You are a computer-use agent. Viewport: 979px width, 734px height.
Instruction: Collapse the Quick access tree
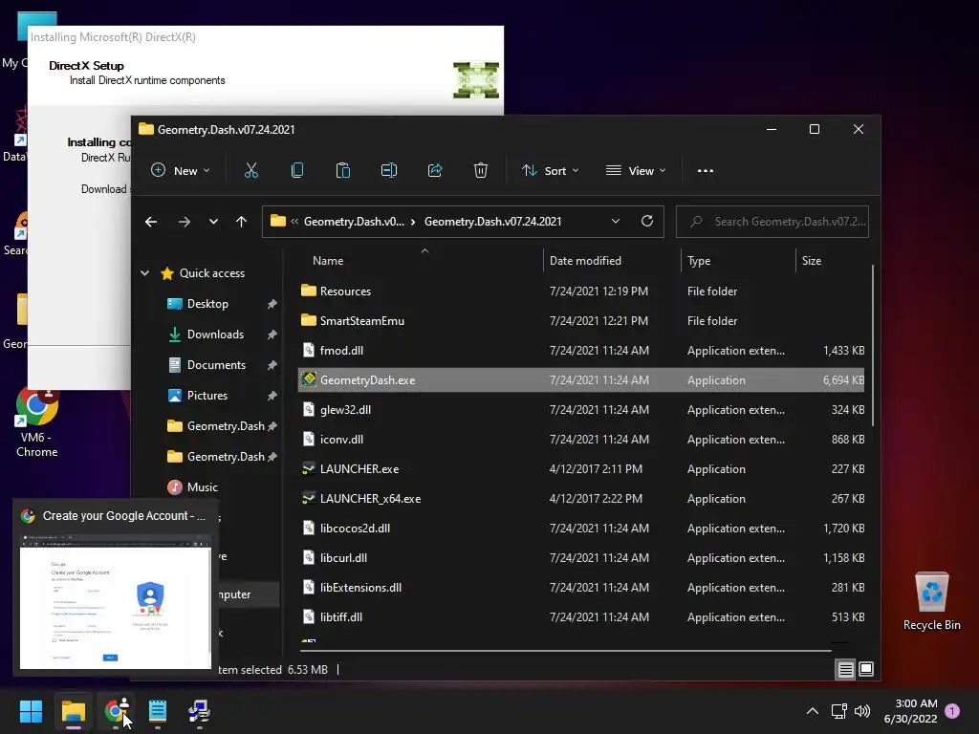[145, 272]
